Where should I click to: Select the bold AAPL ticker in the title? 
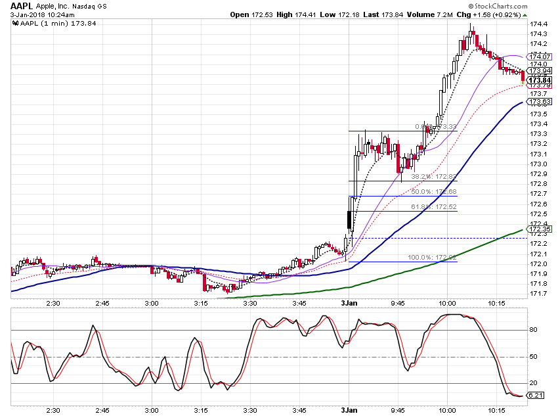(x=22, y=6)
